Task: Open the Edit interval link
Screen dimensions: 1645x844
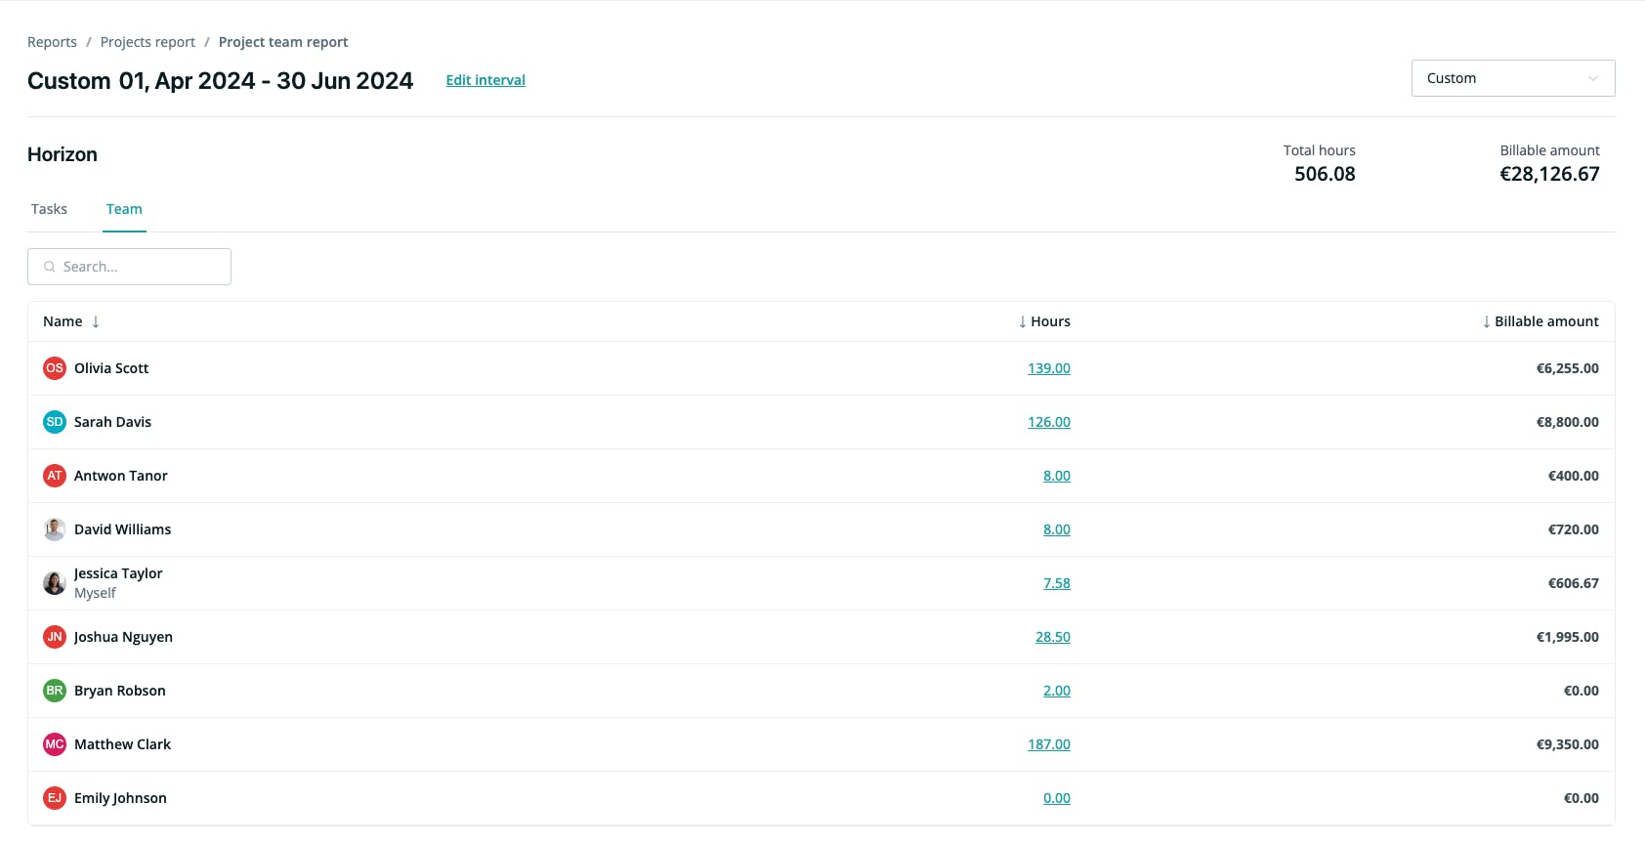Action: pyautogui.click(x=485, y=80)
